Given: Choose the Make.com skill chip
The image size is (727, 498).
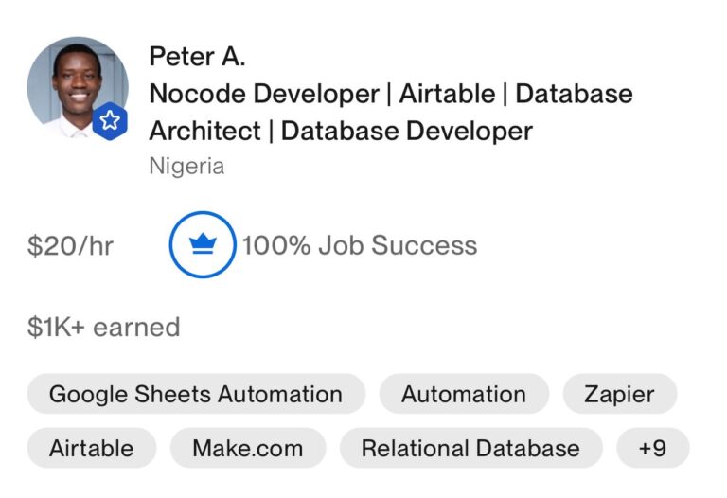Looking at the screenshot, I should coord(248,449).
